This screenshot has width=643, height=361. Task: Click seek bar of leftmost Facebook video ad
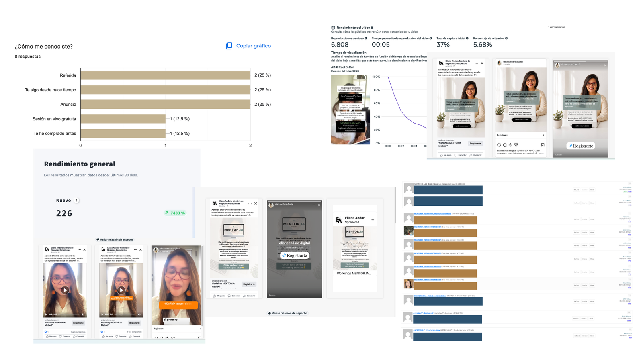(x=69, y=314)
